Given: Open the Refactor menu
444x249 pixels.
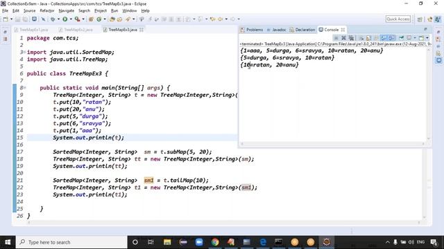Looking at the screenshot, I should (x=47, y=11).
